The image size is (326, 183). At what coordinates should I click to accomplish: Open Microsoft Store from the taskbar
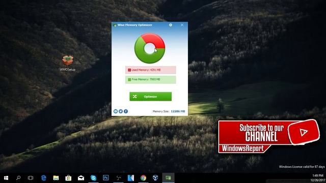pos(68,178)
